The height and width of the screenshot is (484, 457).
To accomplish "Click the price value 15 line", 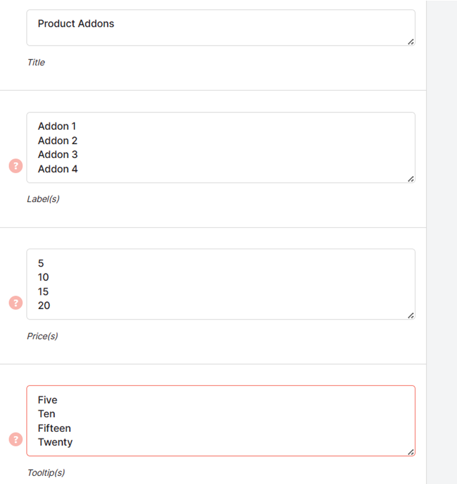I will [x=43, y=291].
